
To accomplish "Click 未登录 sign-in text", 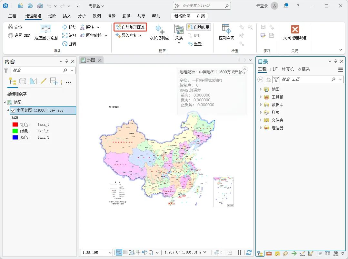I will (x=262, y=6).
